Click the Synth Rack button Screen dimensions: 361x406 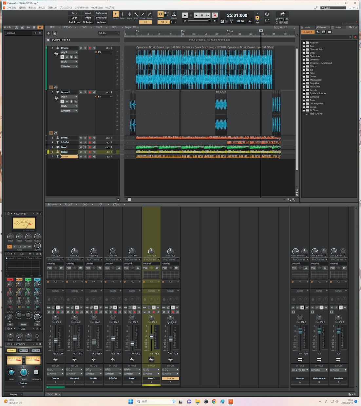click(x=101, y=18)
